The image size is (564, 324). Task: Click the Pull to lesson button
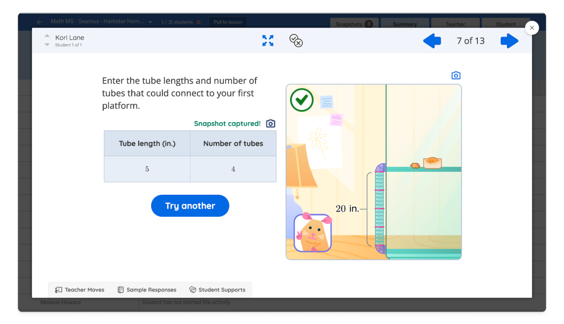click(228, 22)
